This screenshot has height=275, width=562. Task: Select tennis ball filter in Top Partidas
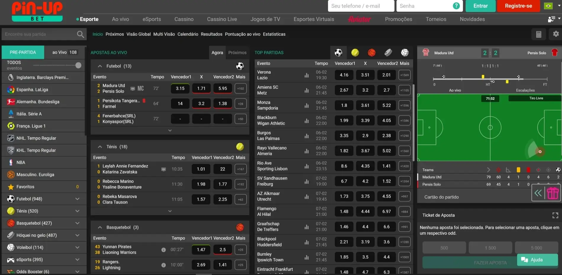355,53
